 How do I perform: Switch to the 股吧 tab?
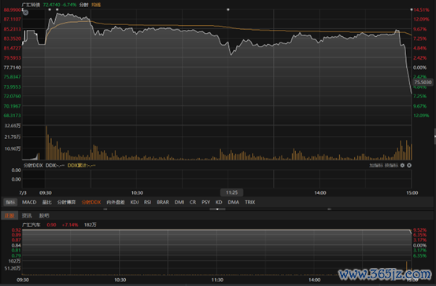[44, 215]
